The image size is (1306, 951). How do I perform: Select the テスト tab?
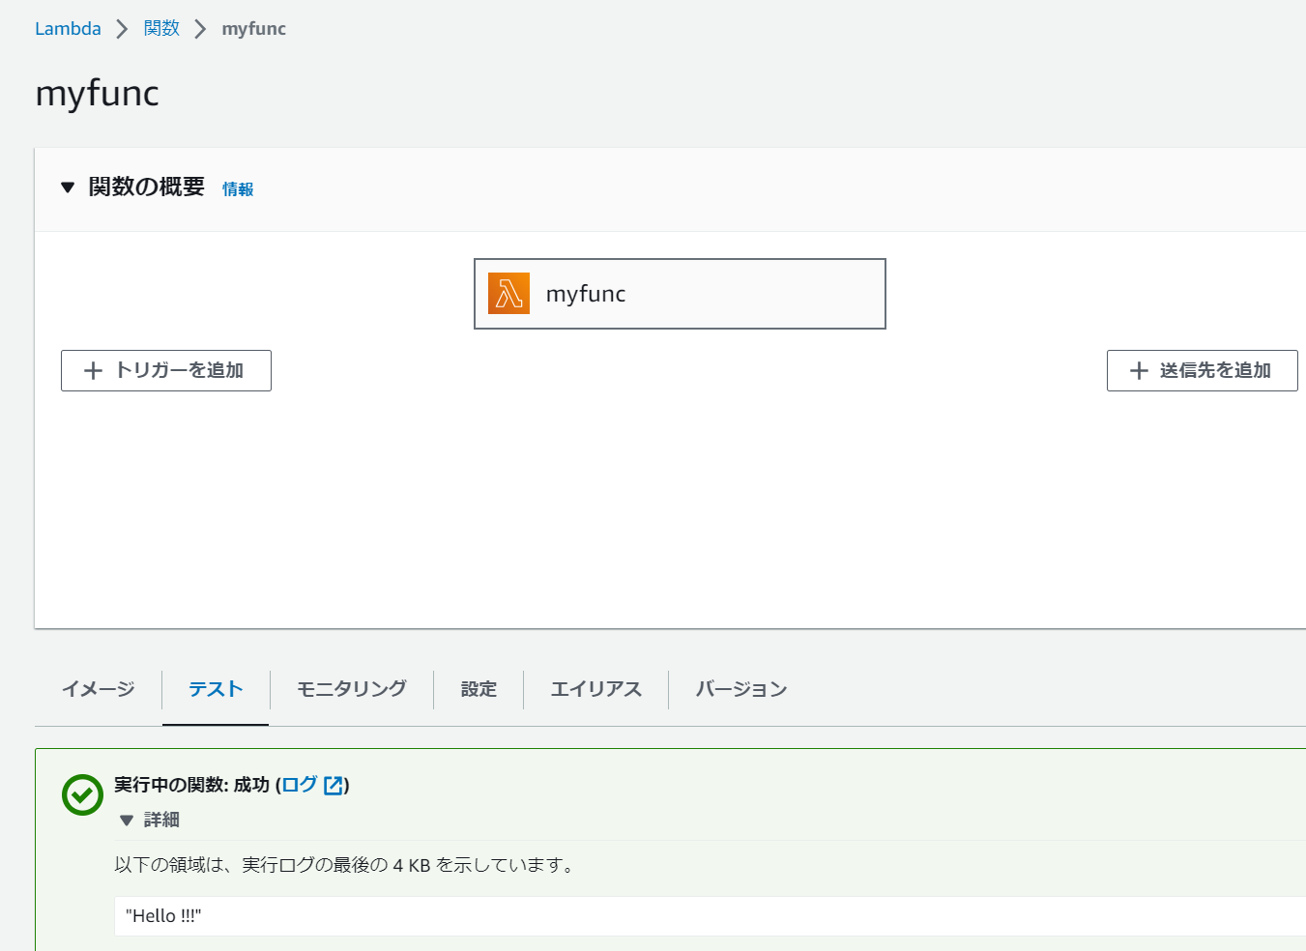point(216,689)
